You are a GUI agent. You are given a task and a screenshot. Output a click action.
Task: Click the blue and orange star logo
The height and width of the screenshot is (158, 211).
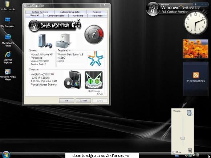(96, 58)
